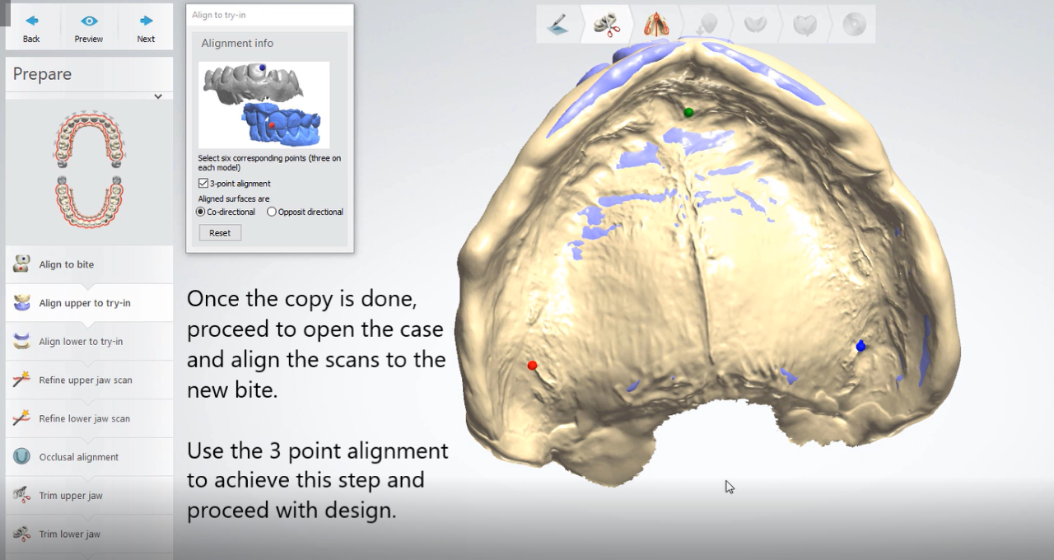Toggle the 3-point alignment checkbox
Image resolution: width=1054 pixels, height=560 pixels.
pos(203,184)
